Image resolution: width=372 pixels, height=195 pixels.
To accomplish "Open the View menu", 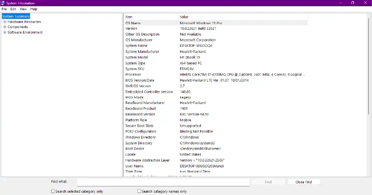I will [23, 9].
